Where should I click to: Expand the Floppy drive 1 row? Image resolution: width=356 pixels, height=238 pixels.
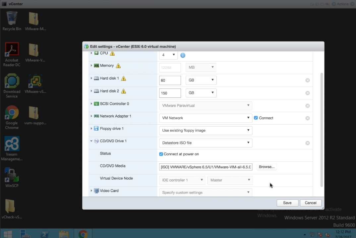91,129
